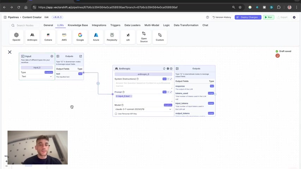Screen dimensions: 301x169
Task: Choose the Google LLM node
Action: coord(80,37)
